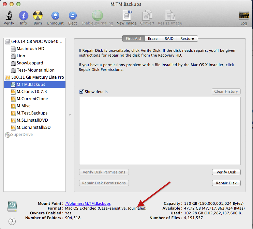Select the M.Lion.InstallESD volume
253x229 pixels.
(34, 127)
